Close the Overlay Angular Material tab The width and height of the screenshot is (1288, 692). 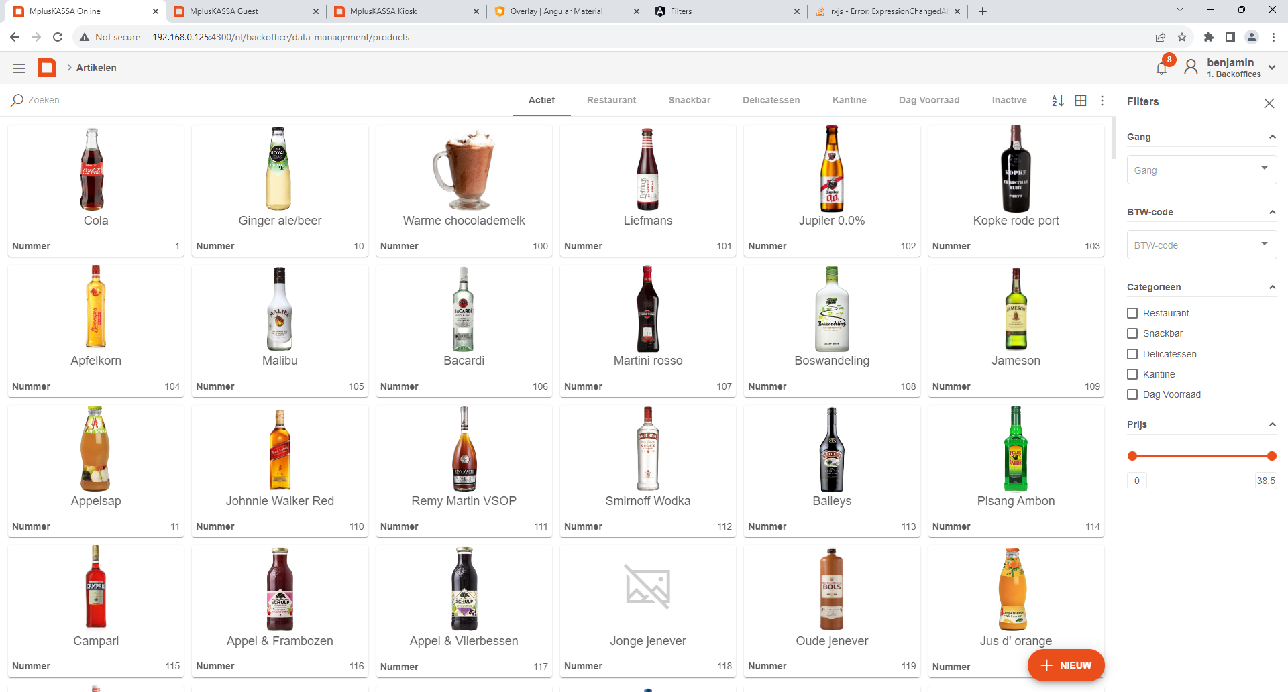637,11
